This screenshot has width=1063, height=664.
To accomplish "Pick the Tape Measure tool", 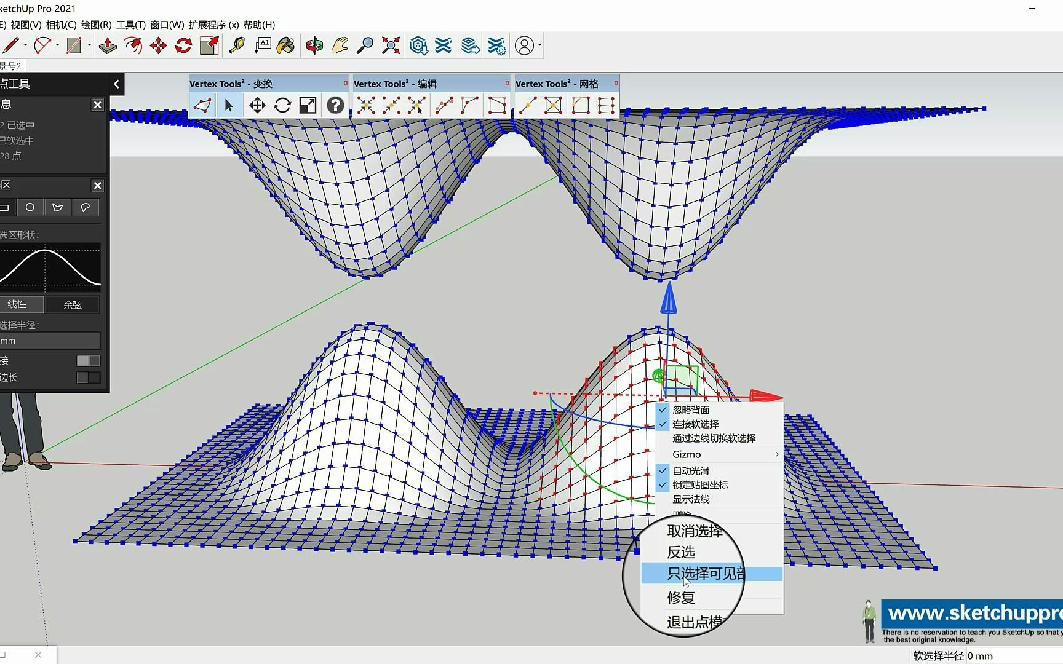I will 237,45.
